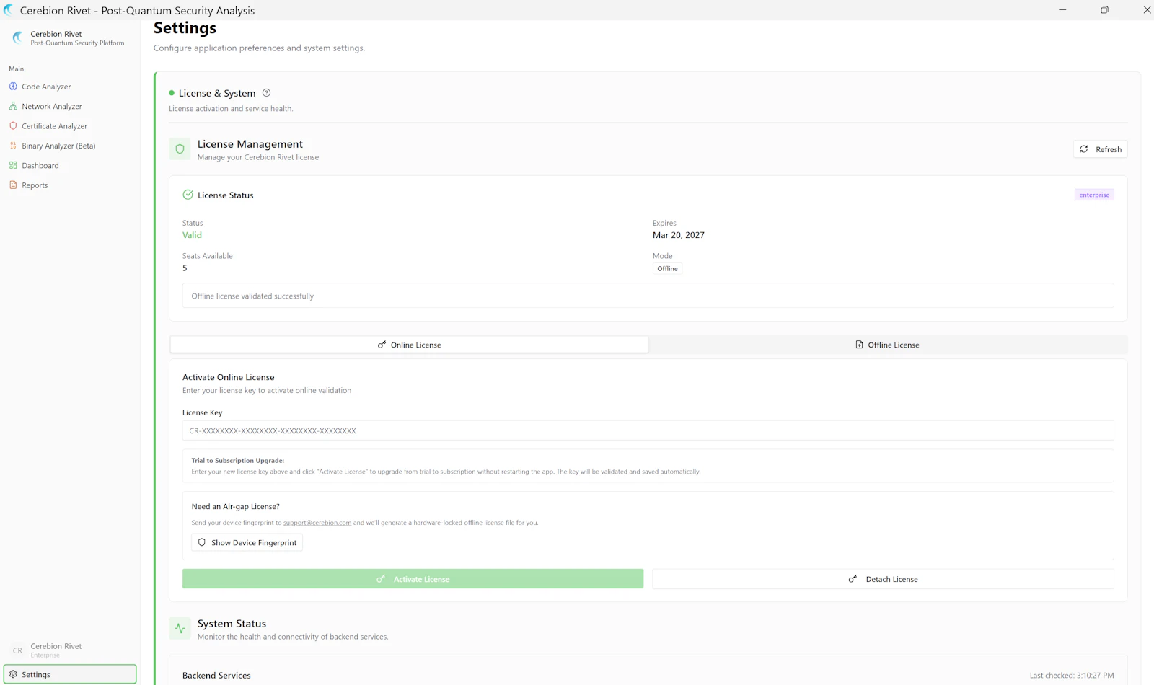Refresh the license information

tap(1101, 149)
